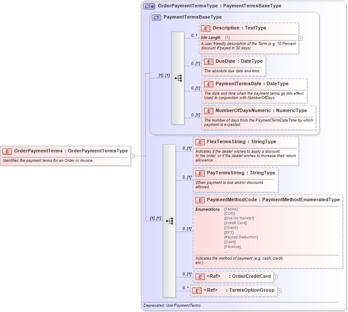348x312 pixels.
Task: Click the PayTermsString element icon
Action: point(200,173)
